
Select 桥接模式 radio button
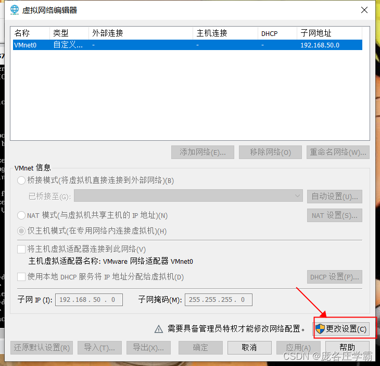point(21,180)
